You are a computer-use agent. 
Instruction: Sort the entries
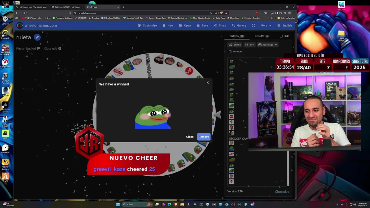point(249,45)
